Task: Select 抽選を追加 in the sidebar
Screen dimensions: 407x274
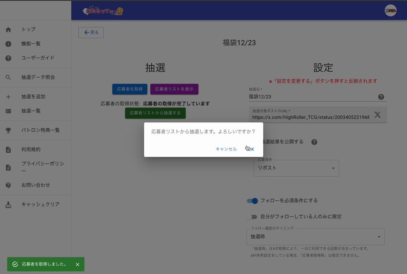Action: [x=36, y=97]
